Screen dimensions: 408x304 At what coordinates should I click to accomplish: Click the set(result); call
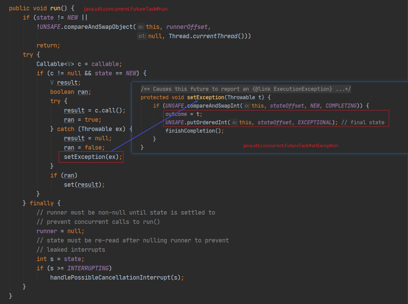click(84, 185)
